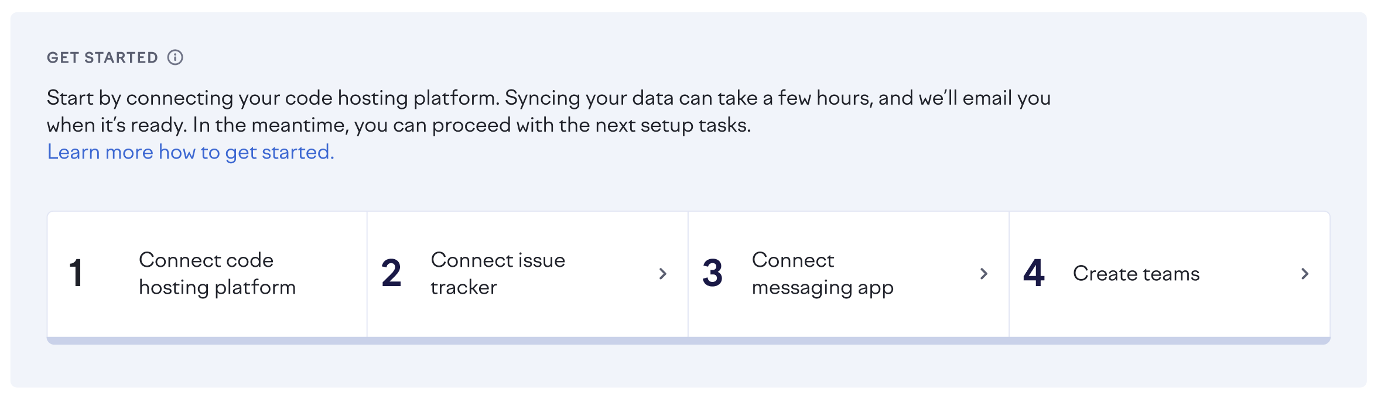
Task: Click the 'In the meantime' sentence text
Action: click(471, 125)
